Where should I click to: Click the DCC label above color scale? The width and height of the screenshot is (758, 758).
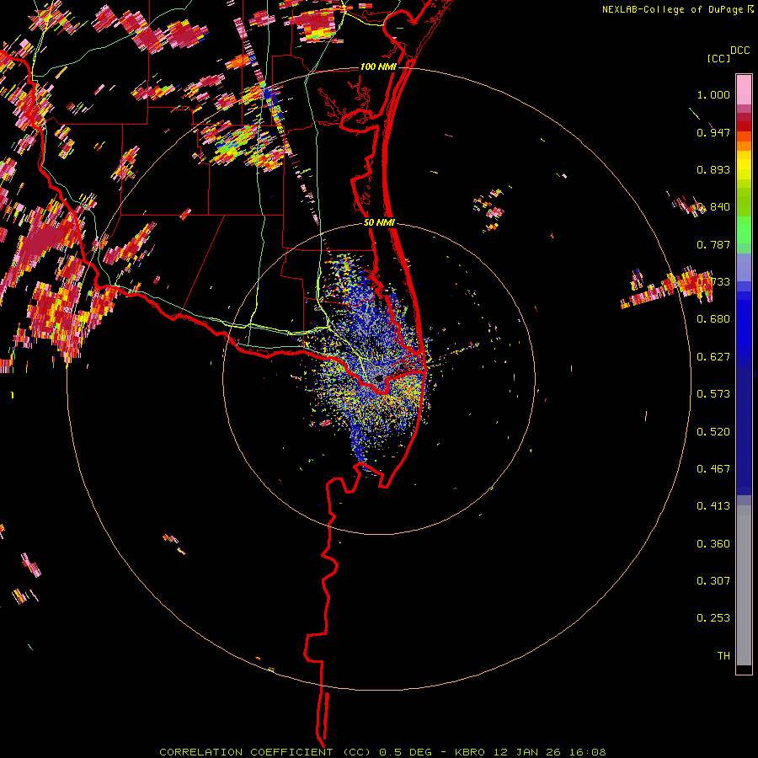point(740,51)
